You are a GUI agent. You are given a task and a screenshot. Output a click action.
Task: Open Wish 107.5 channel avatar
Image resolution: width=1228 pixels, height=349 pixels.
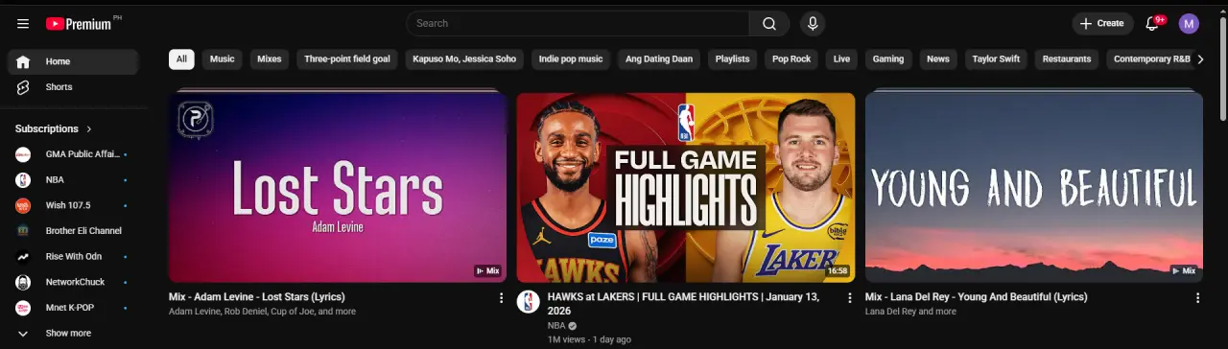pyautogui.click(x=23, y=205)
